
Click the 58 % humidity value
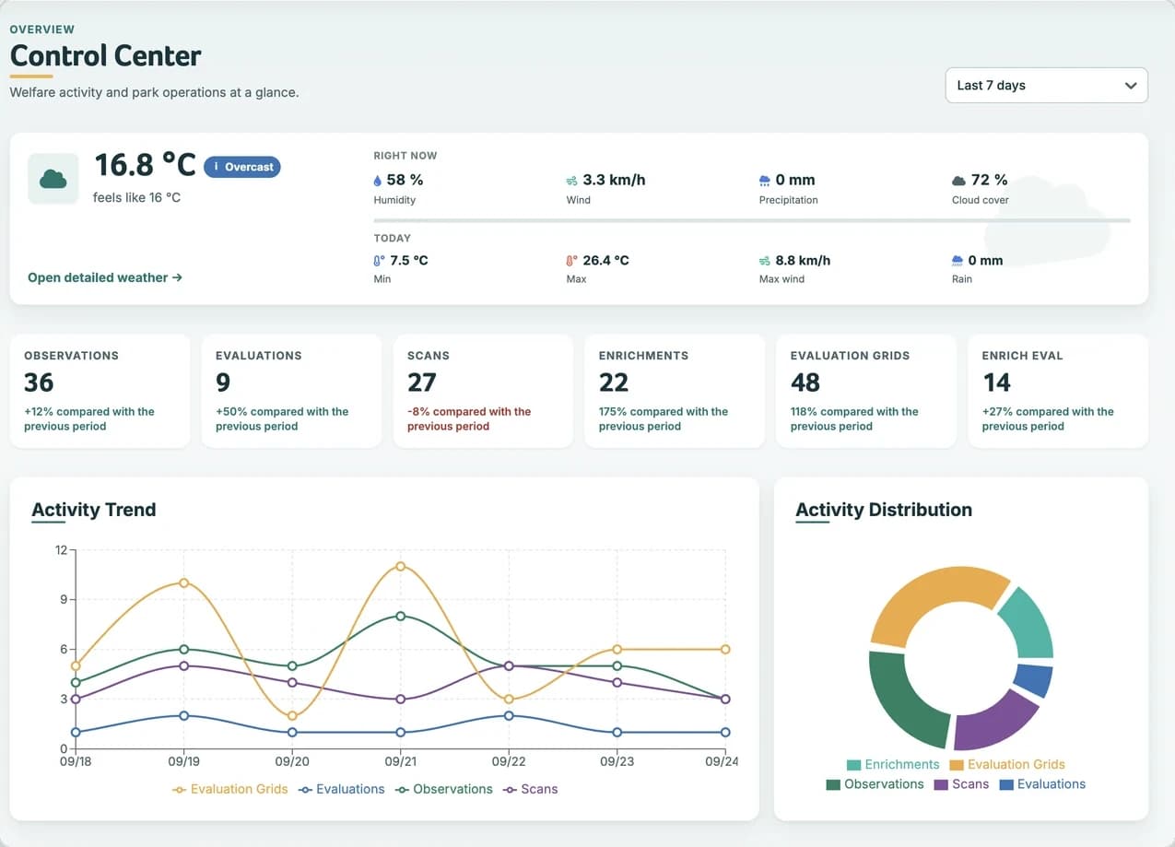[405, 180]
